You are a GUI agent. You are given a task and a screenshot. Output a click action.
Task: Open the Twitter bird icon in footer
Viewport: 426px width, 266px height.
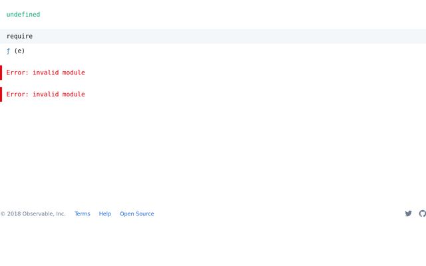408,213
